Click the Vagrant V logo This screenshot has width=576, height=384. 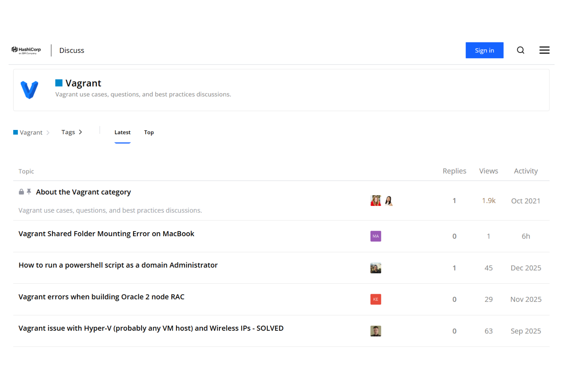click(30, 90)
